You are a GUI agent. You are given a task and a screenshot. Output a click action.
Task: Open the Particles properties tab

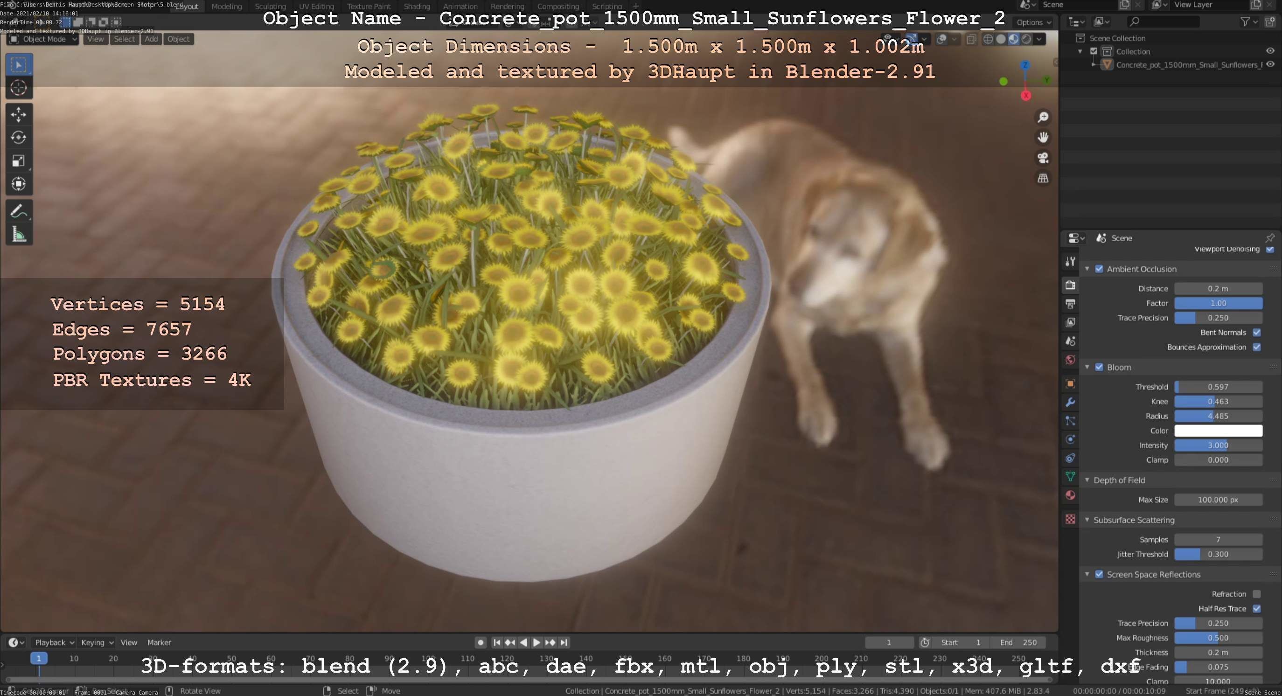[x=1070, y=421]
